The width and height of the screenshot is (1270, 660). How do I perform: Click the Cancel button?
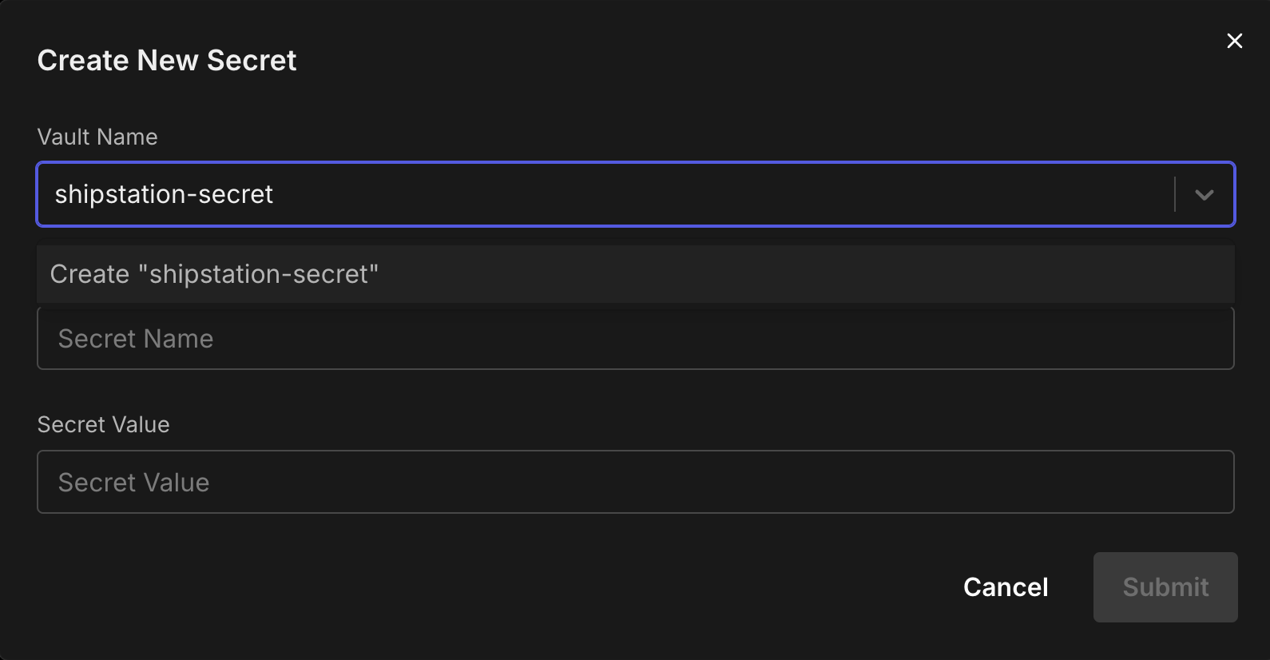[1006, 587]
